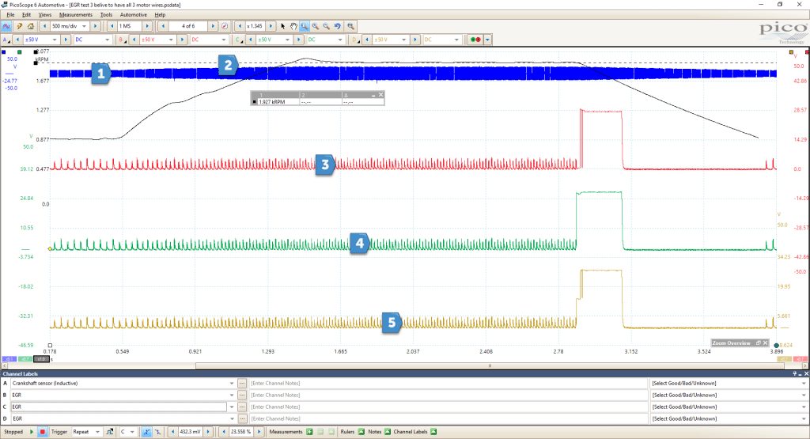The width and height of the screenshot is (810, 439).
Task: Select the arrow pointer tool
Action: (282, 26)
